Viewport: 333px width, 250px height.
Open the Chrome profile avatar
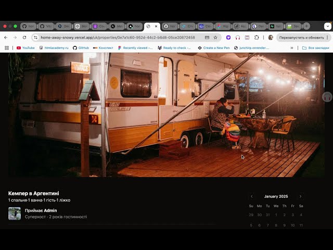point(271,37)
